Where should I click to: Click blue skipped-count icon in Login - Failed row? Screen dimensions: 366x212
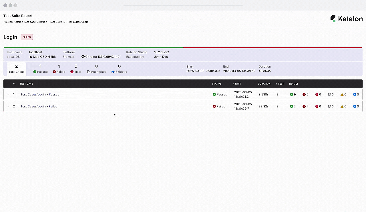[x=355, y=106]
